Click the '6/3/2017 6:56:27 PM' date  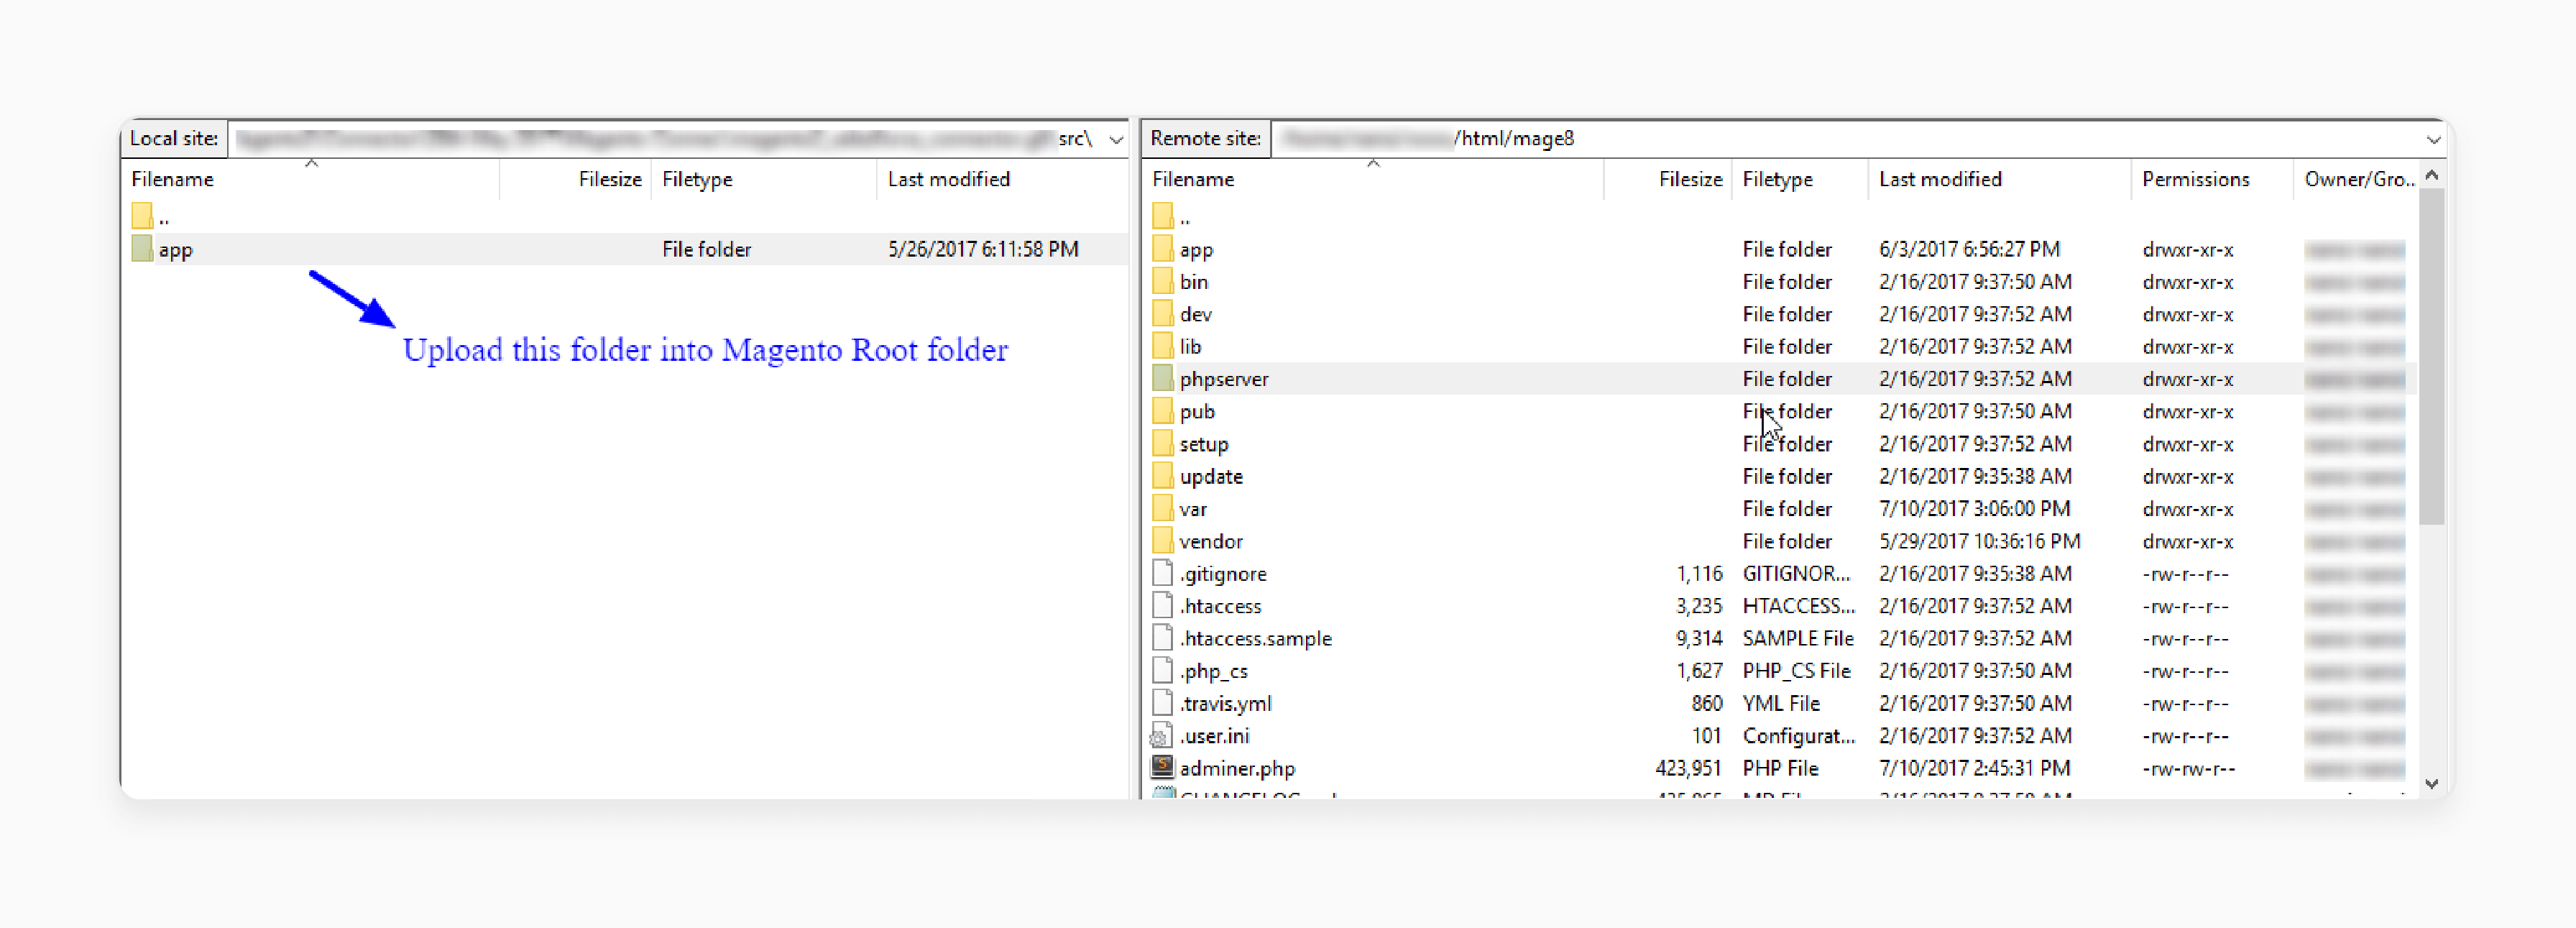(1969, 249)
